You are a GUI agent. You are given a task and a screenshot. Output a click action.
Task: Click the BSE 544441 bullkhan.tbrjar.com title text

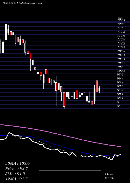point(23,3)
